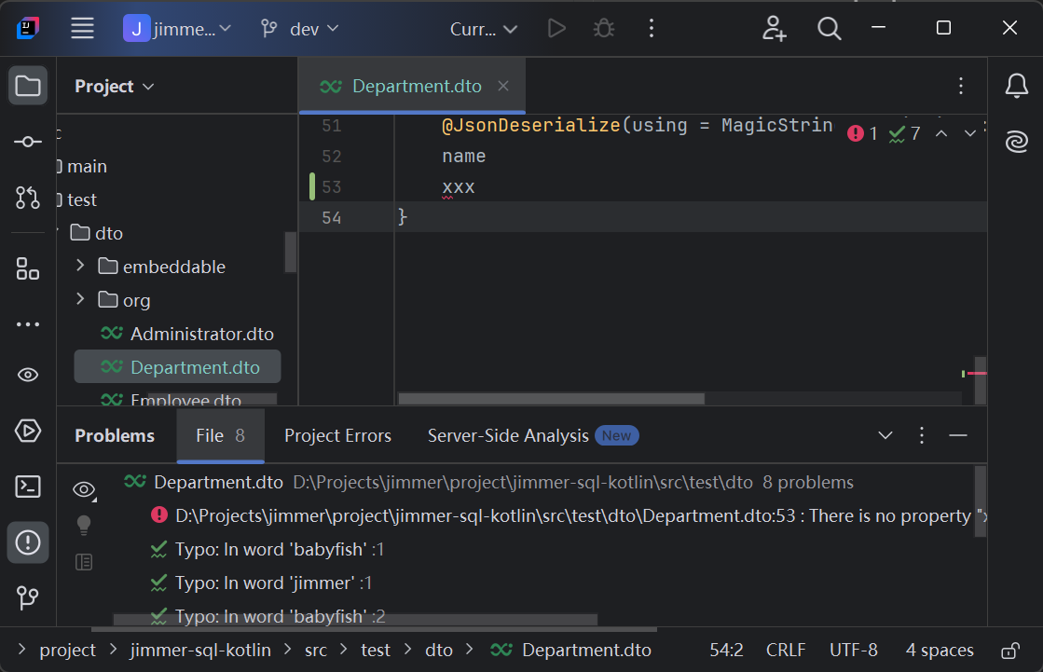Run the current configuration
Viewport: 1043px width, 672px height.
556,28
